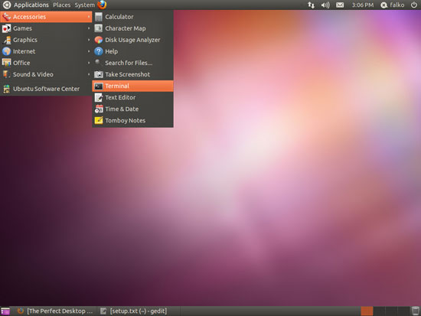Click the Calculator icon
Screen dimensions: 421x316
[x=99, y=17]
